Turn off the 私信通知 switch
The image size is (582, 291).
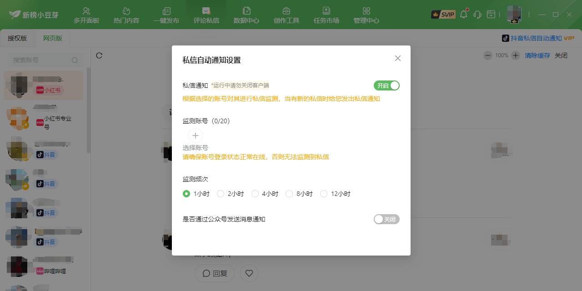(386, 85)
